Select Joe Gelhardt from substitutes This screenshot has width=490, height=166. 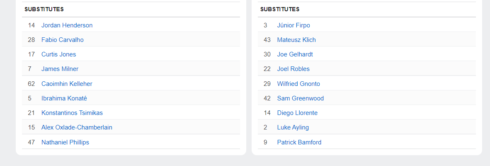pyautogui.click(x=295, y=54)
